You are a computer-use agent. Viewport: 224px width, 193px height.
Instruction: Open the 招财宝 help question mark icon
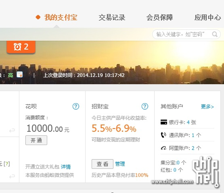(145, 106)
